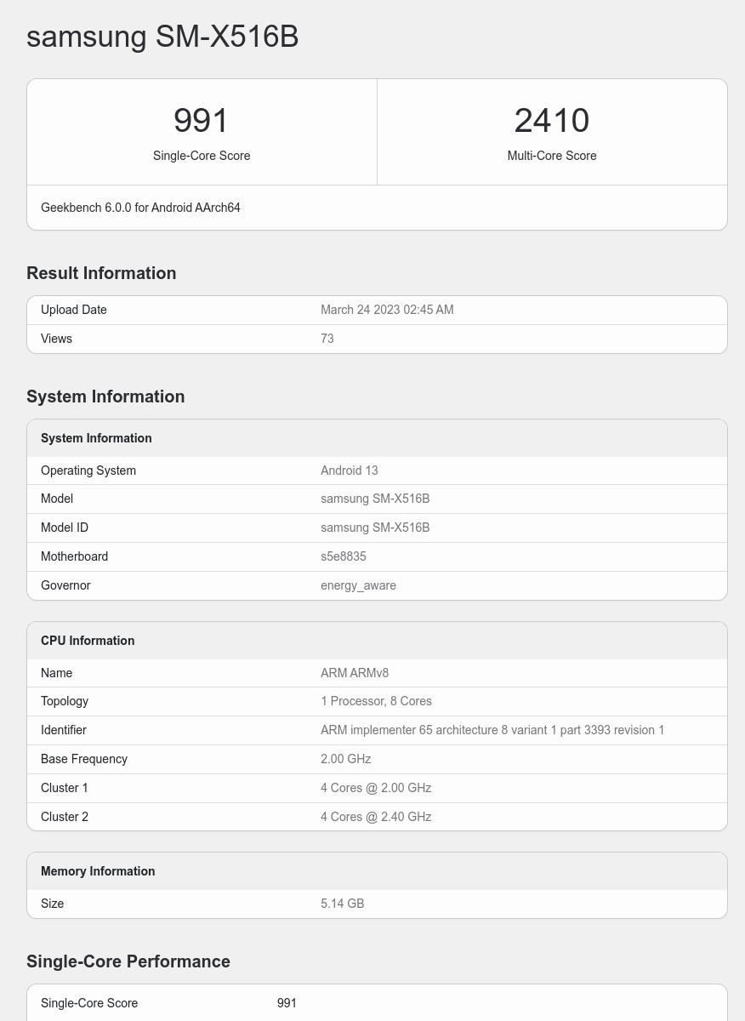Click the Model ID row label
This screenshot has width=745, height=1021.
click(65, 528)
